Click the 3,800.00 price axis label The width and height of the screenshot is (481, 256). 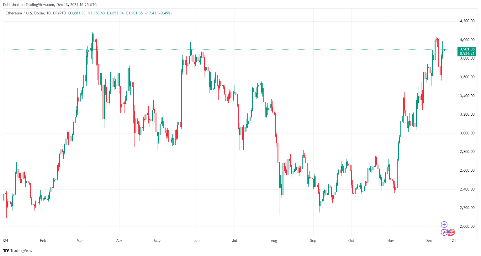(x=467, y=58)
